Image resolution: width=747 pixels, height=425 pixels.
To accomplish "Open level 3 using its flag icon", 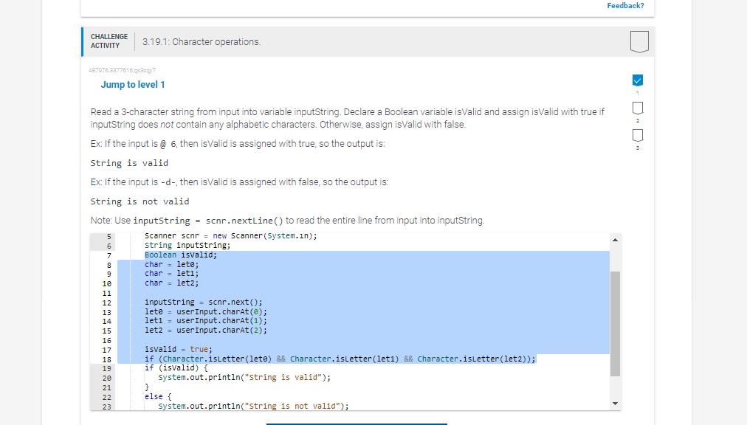I will point(637,137).
